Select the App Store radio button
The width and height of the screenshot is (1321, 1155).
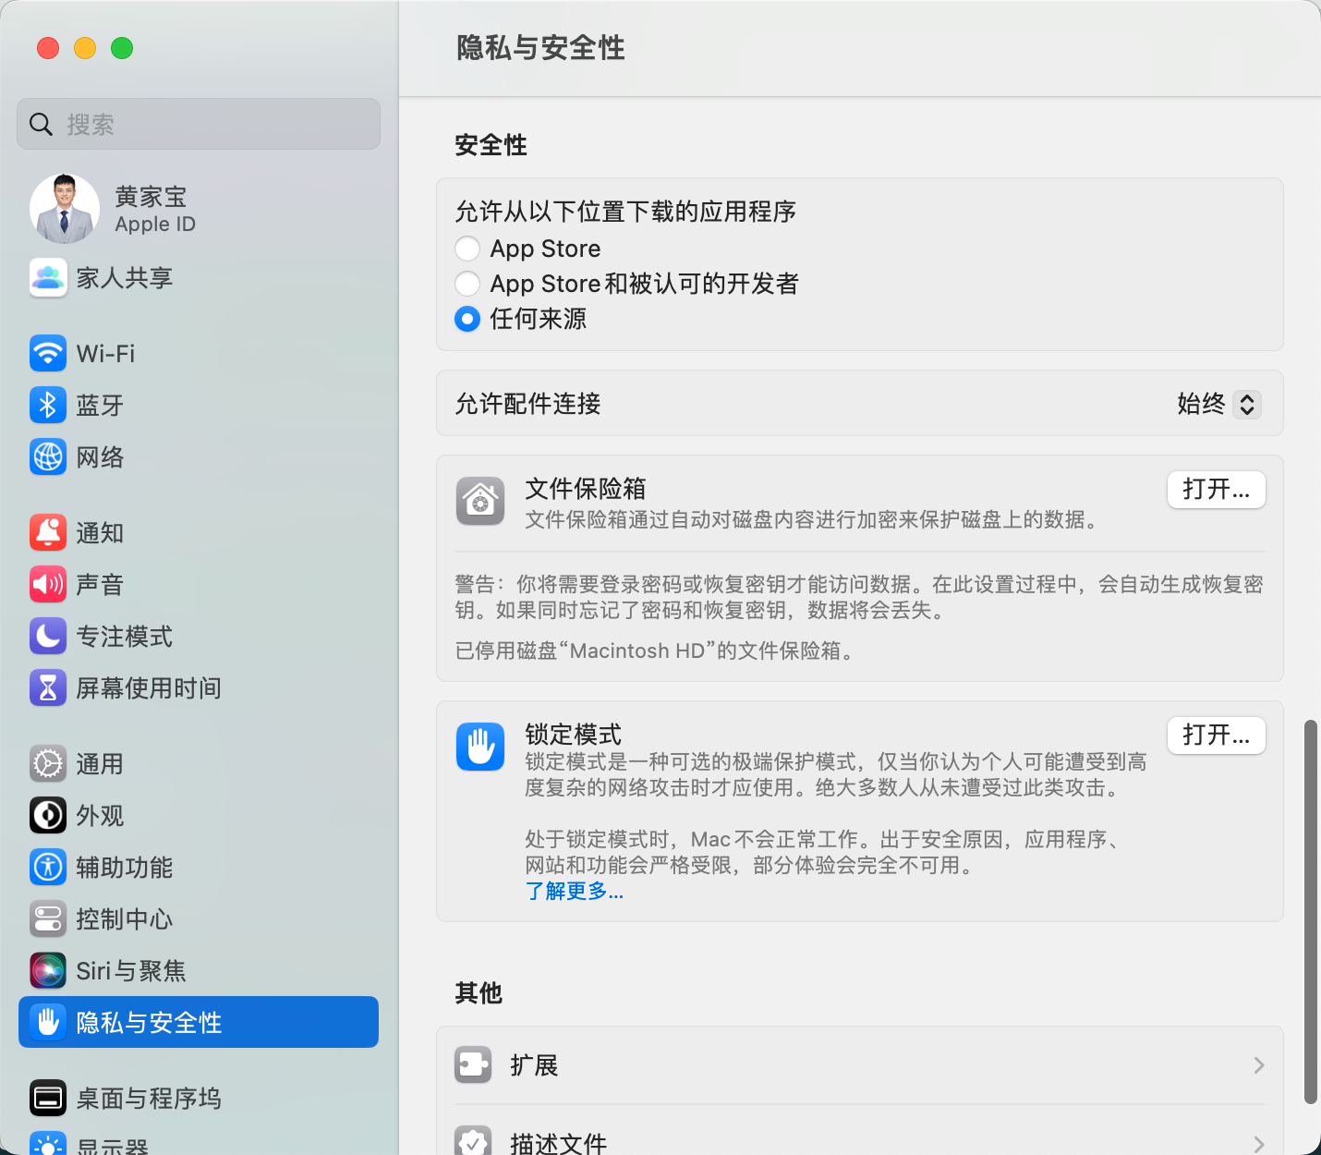coord(467,249)
